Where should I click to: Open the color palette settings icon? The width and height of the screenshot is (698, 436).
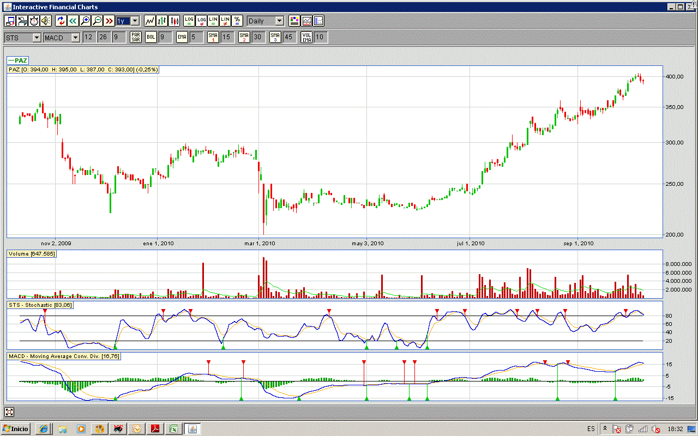(294, 21)
